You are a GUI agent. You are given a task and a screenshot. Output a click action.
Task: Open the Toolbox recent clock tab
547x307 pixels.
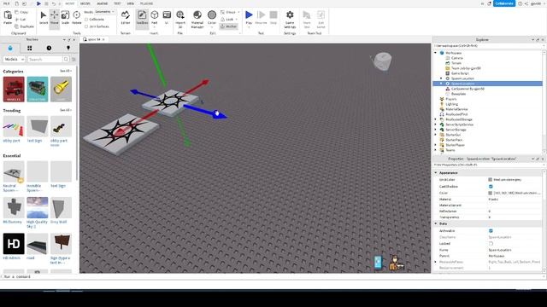tap(49, 48)
